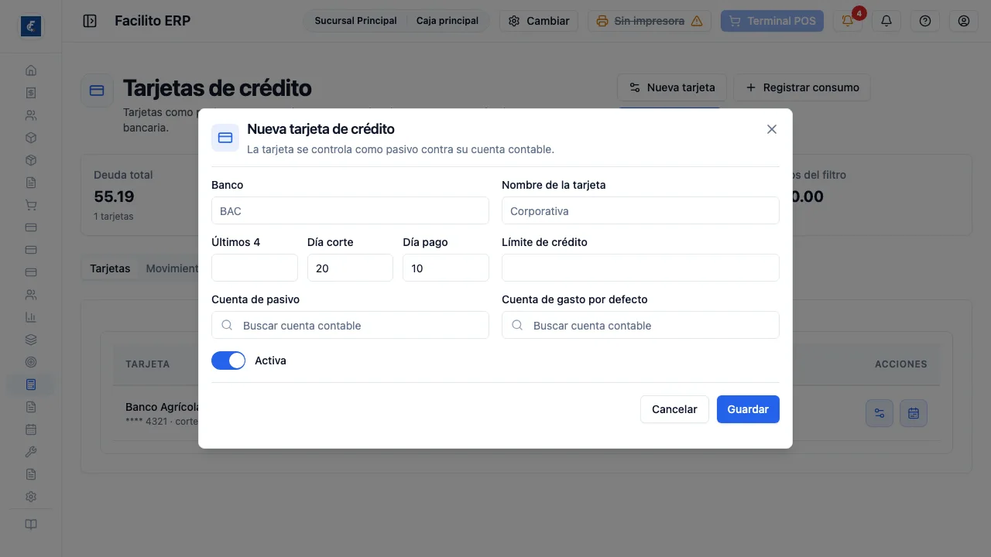The width and height of the screenshot is (991, 557).
Task: Open the shopping cart icon in the left sidebar
Action: [31, 205]
